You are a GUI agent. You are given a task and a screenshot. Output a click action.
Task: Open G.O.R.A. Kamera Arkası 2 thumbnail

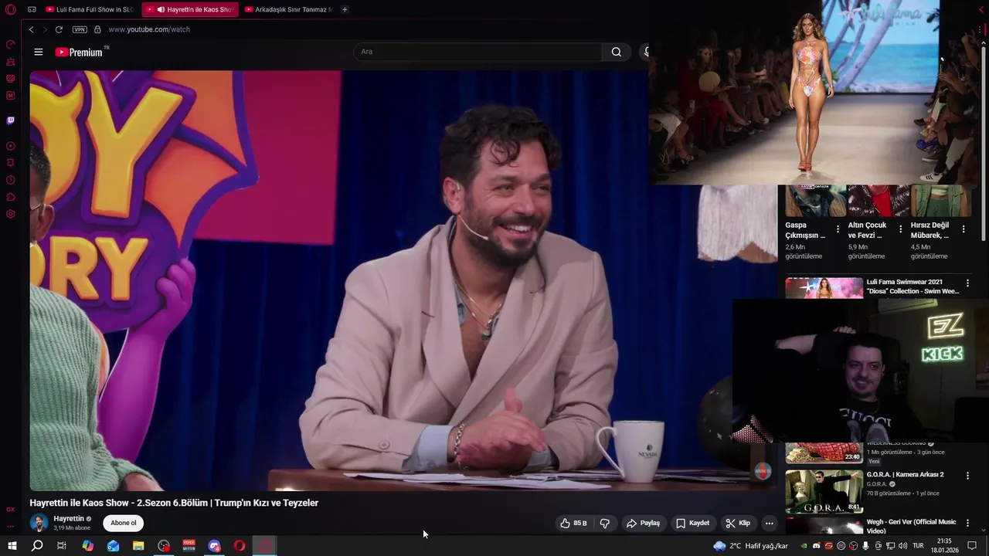point(824,491)
